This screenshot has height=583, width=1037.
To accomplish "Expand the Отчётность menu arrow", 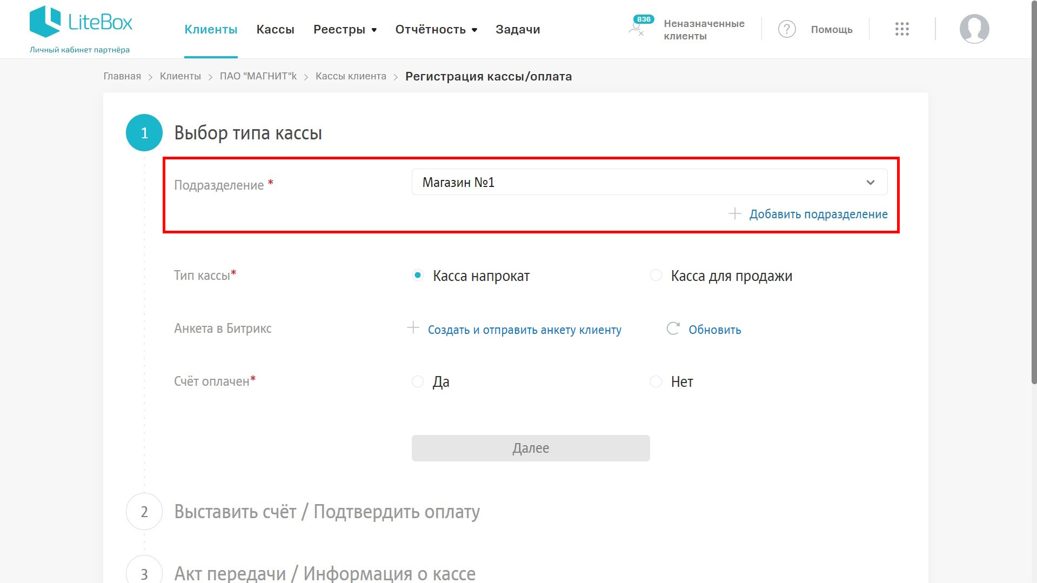I will point(474,30).
